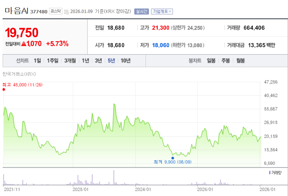Switch to 주봉 weekly candle chart
This screenshot has height=196, width=288.
pos(226,61)
